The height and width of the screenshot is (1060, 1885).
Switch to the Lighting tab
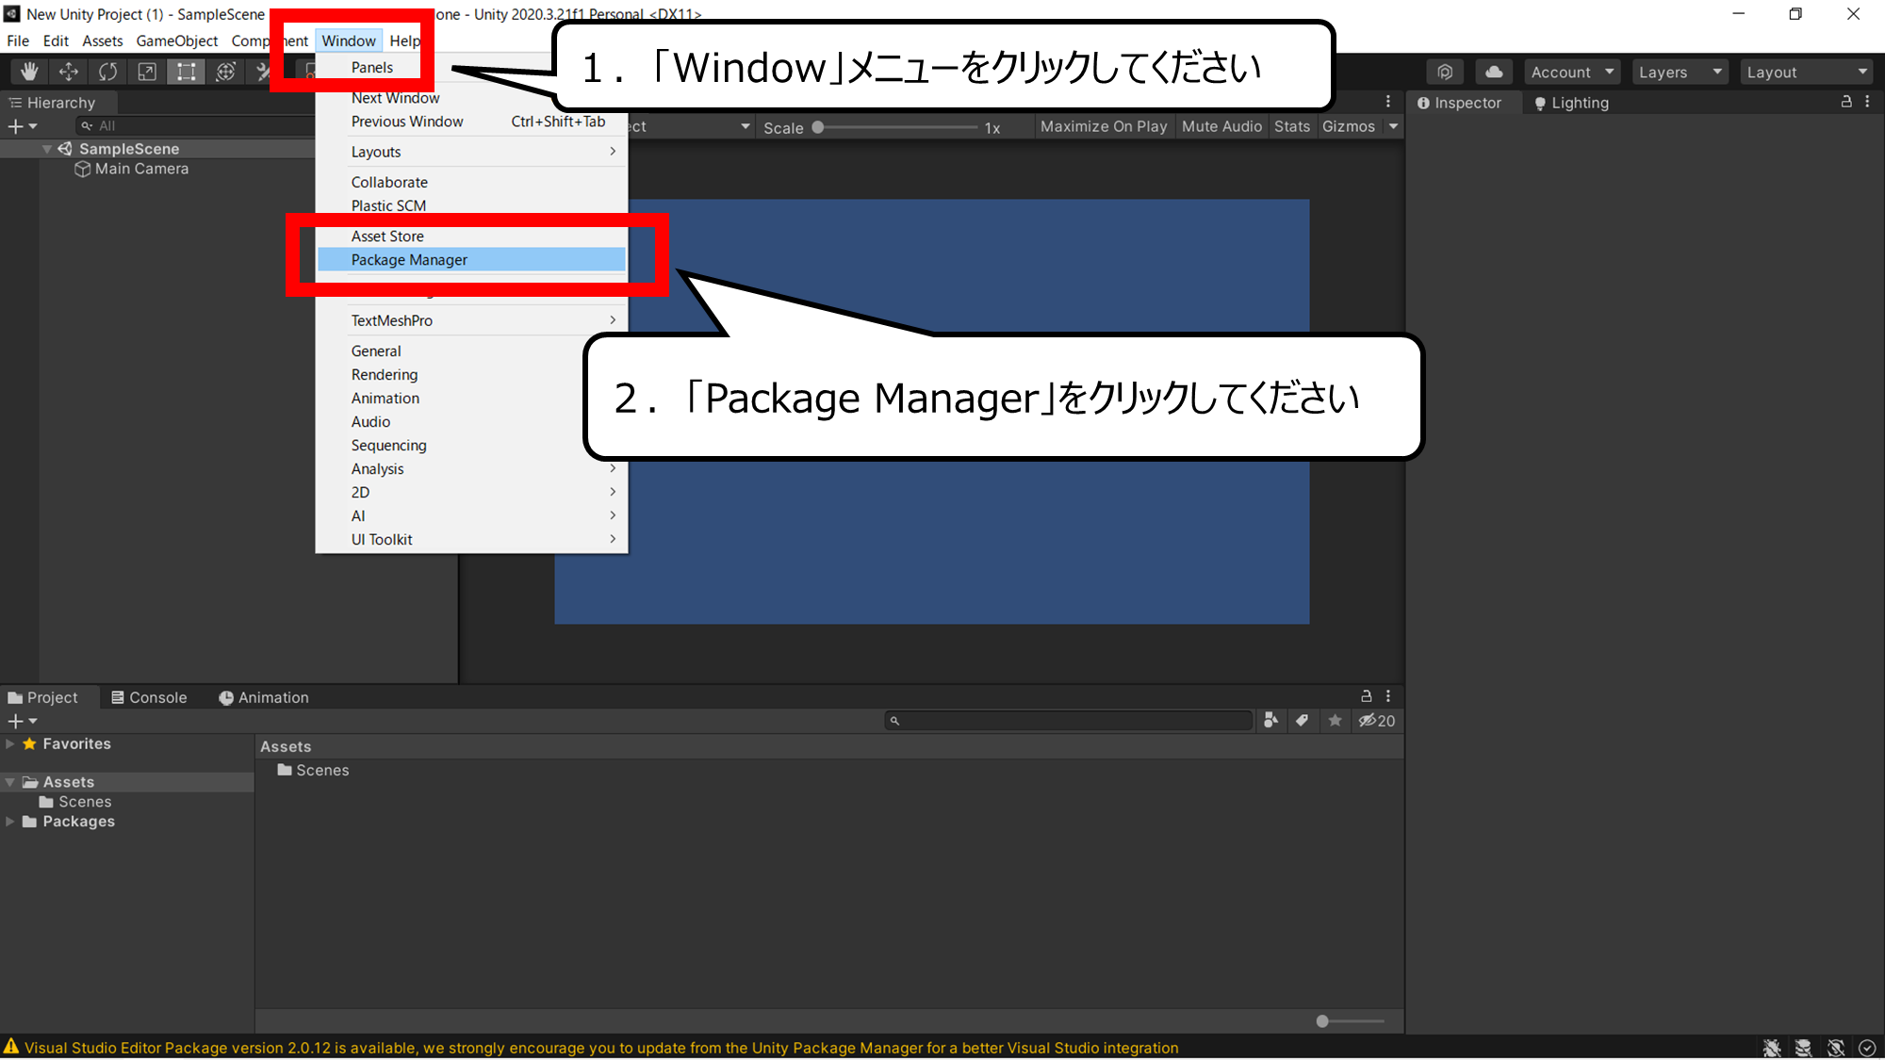click(x=1571, y=103)
